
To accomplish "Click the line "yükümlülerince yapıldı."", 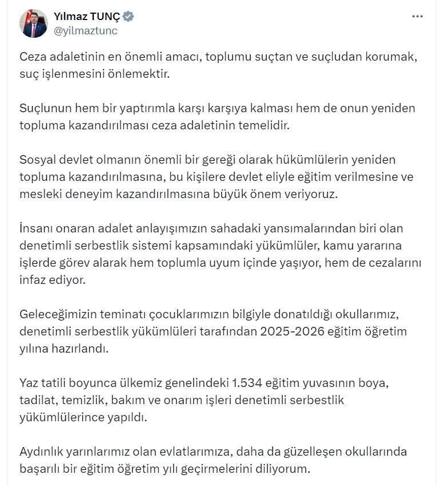I will [83, 417].
